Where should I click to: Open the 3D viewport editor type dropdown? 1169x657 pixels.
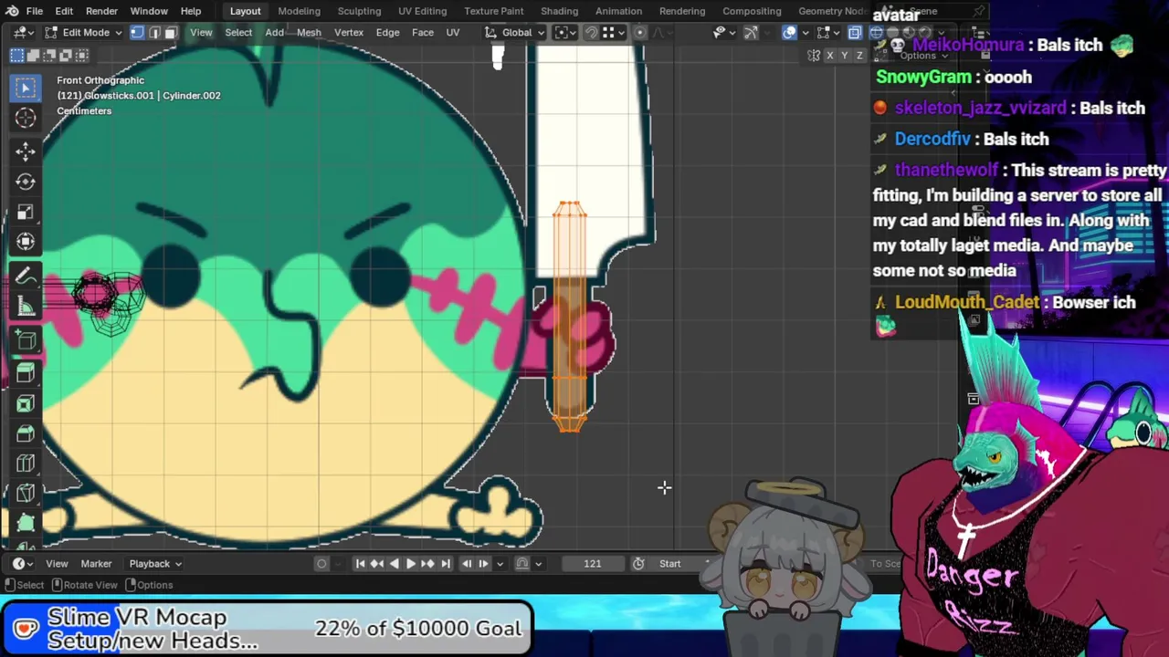click(25, 33)
